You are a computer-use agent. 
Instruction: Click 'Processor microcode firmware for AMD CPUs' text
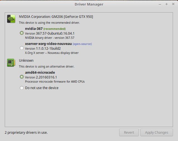(x=55, y=82)
